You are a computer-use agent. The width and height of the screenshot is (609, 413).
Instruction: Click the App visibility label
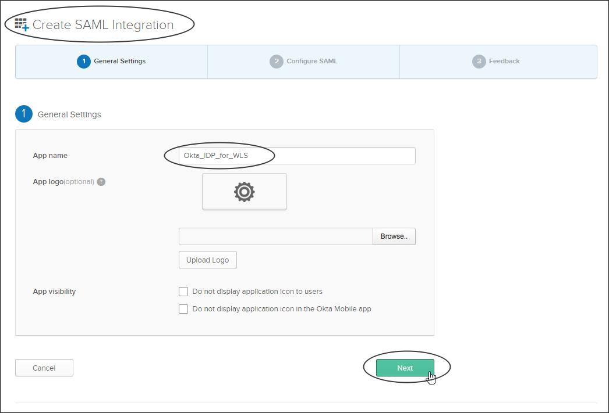pyautogui.click(x=54, y=292)
